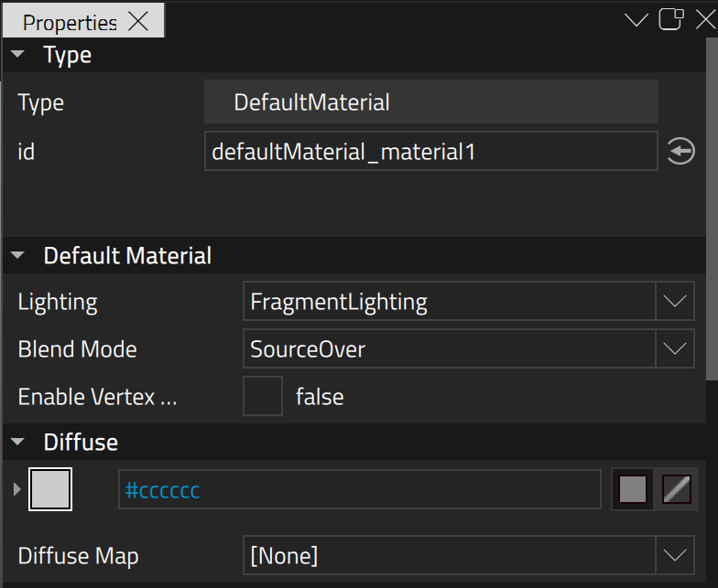This screenshot has width=718, height=588.
Task: Click the diffuse color swatch
Action: (x=50, y=489)
